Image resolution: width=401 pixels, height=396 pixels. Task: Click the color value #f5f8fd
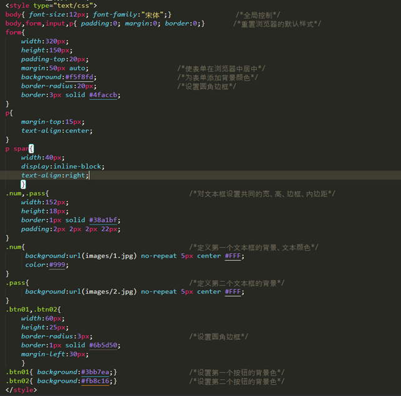point(79,77)
